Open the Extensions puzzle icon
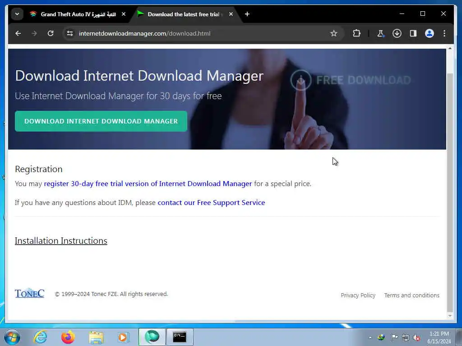Viewport: 462px width, 346px height. [x=356, y=33]
